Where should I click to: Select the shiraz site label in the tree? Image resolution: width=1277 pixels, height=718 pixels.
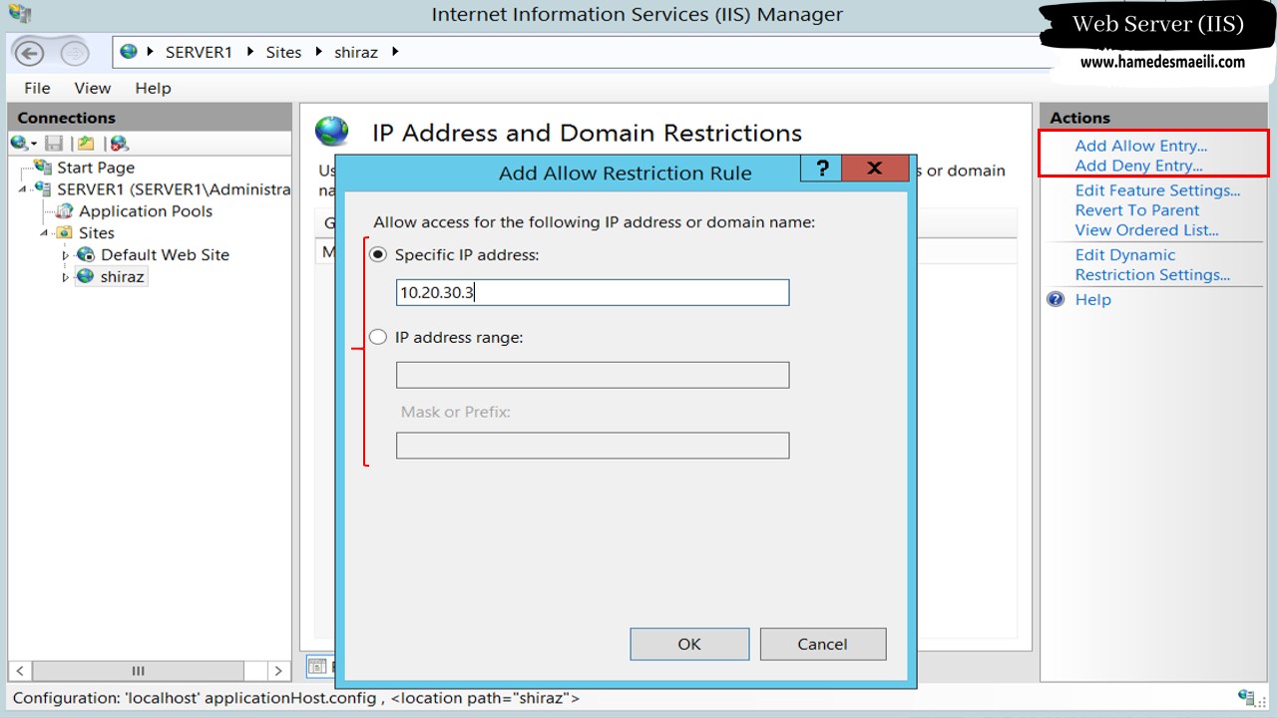(x=123, y=276)
